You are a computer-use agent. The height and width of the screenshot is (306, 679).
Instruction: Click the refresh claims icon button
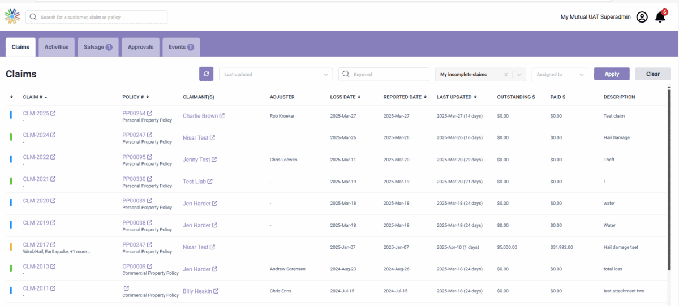(x=206, y=74)
